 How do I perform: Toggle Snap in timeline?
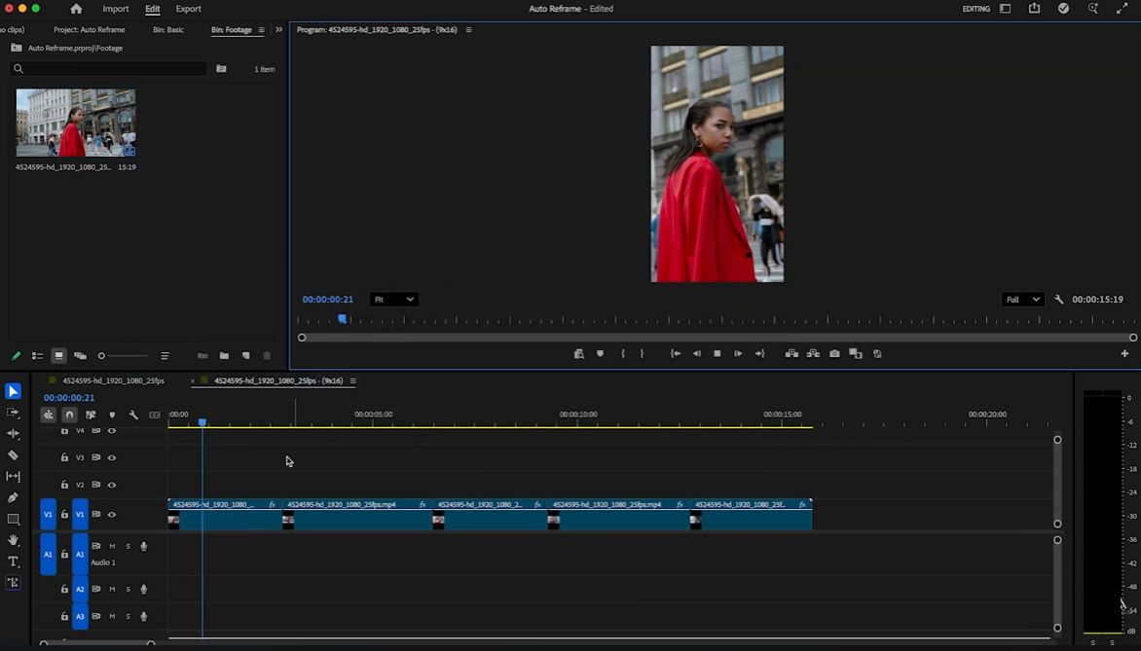[69, 415]
